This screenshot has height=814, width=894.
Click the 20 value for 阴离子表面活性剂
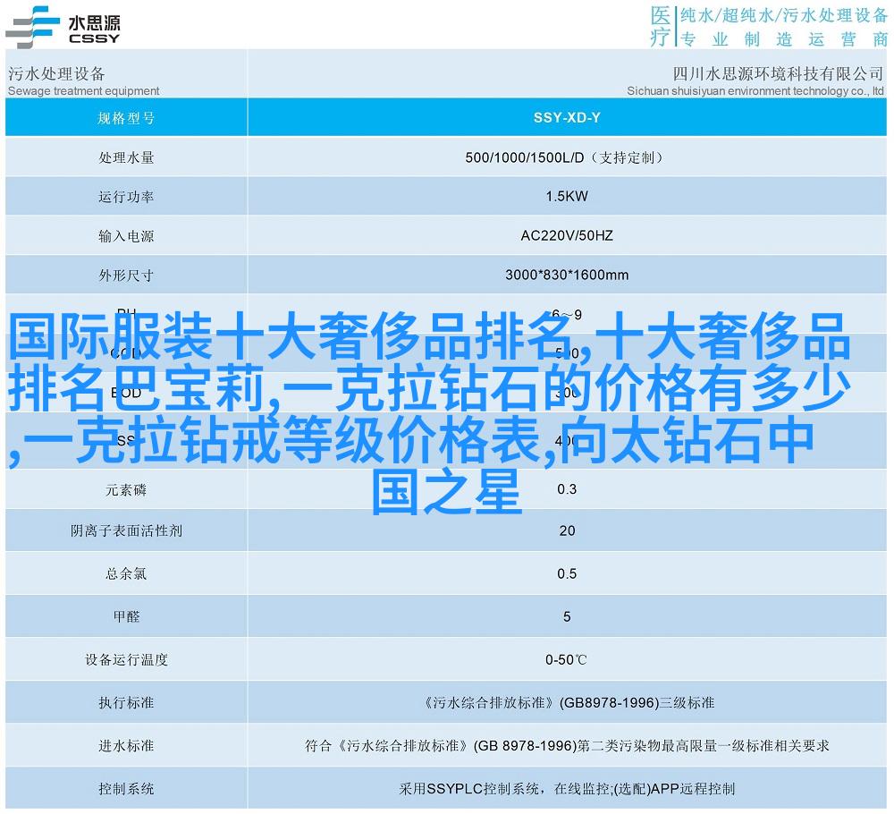pyautogui.click(x=567, y=530)
